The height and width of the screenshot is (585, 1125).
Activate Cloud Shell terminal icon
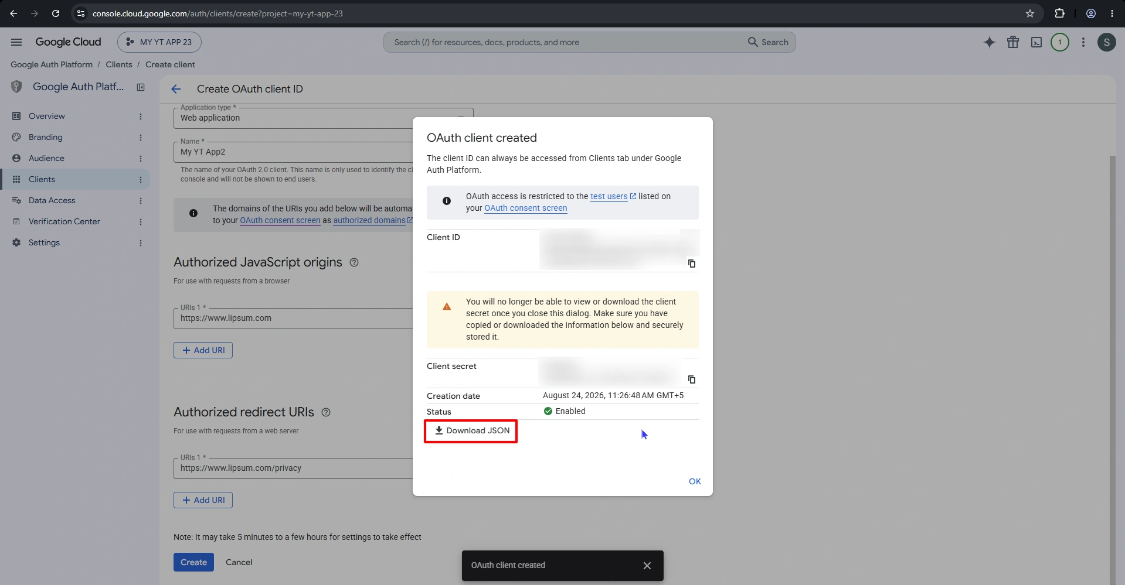[1036, 42]
